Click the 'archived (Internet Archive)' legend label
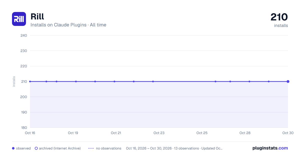 tap(60, 148)
